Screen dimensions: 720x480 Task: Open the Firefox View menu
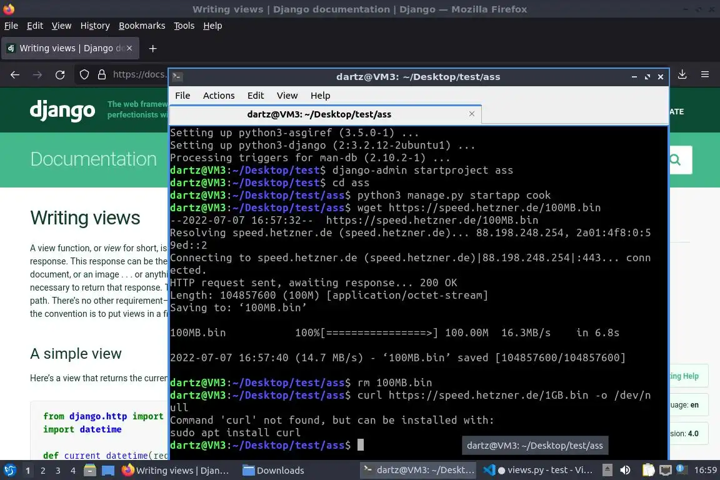pyautogui.click(x=61, y=26)
